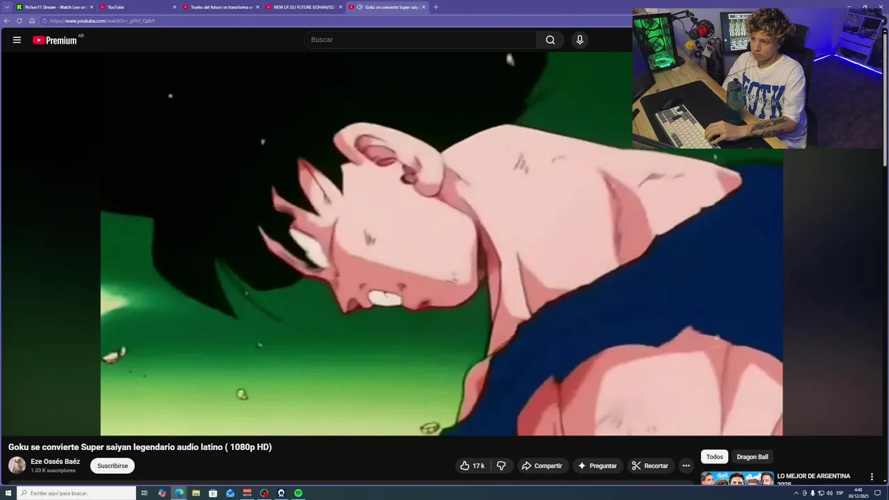Open Eze Ossés Baéz channel avatar

pyautogui.click(x=17, y=465)
